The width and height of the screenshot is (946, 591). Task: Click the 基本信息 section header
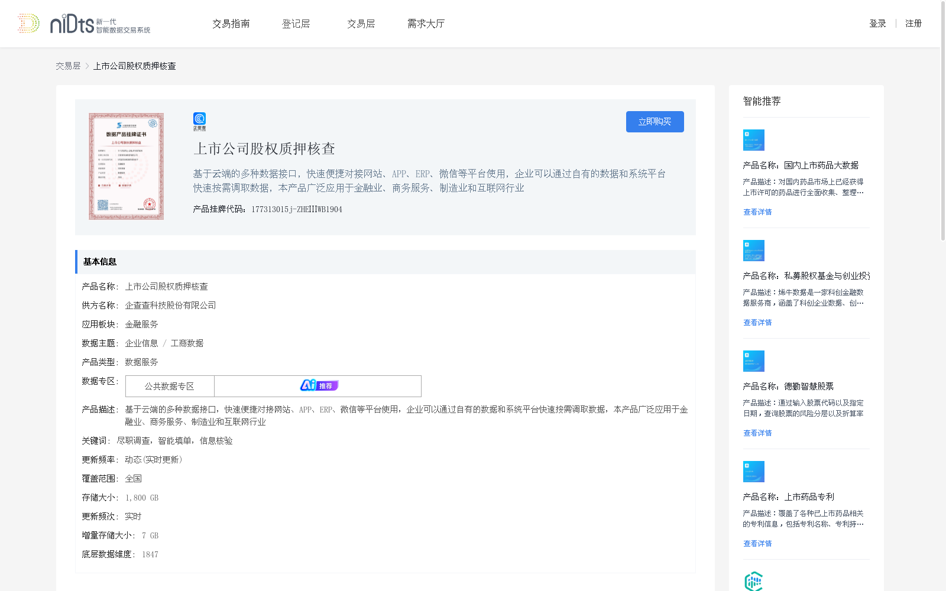pos(385,262)
